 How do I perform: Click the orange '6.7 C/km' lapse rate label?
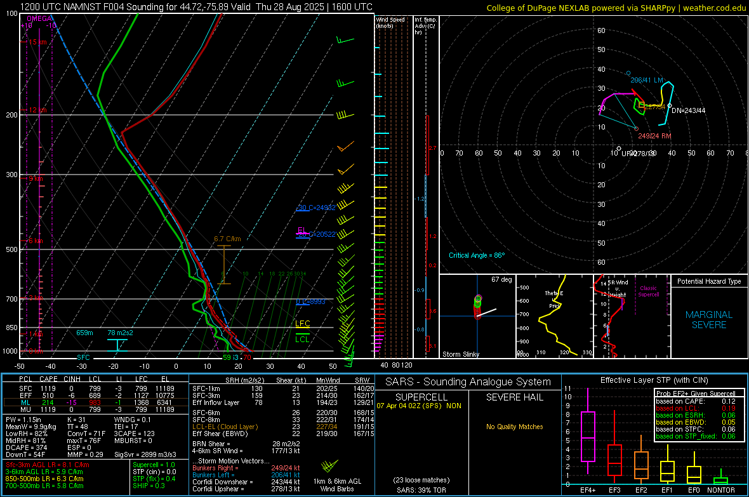(x=227, y=239)
